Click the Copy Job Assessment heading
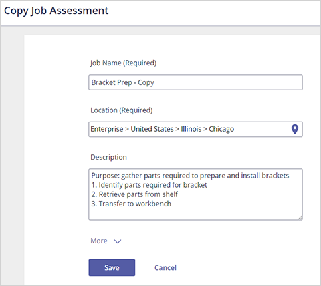Viewport: 321px width, 286px height. (x=56, y=11)
